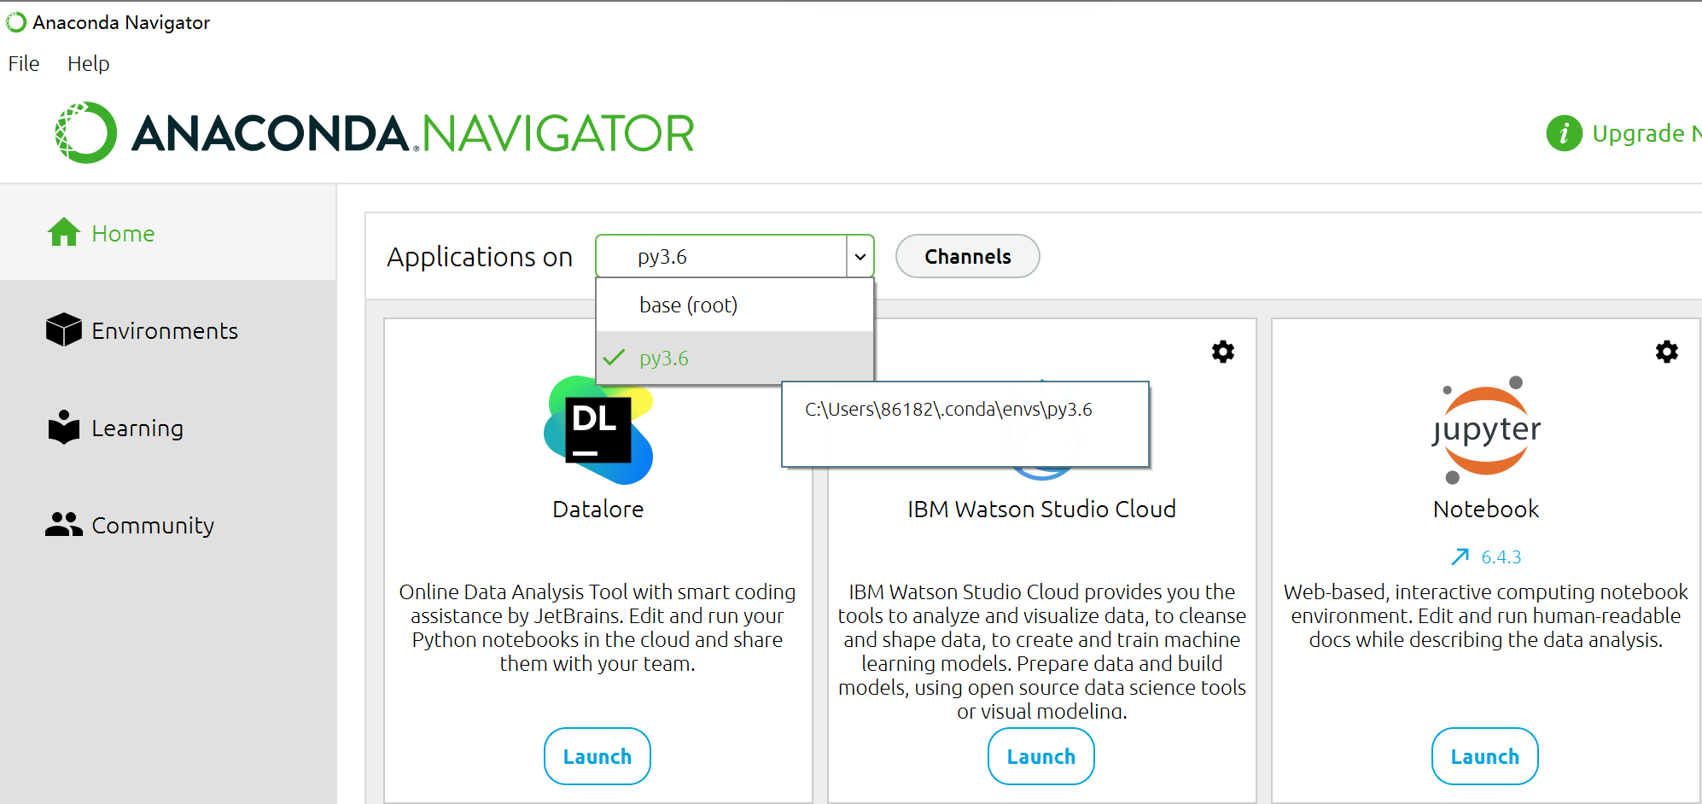Click the Home house icon in sidebar
1702x804 pixels.
click(64, 232)
